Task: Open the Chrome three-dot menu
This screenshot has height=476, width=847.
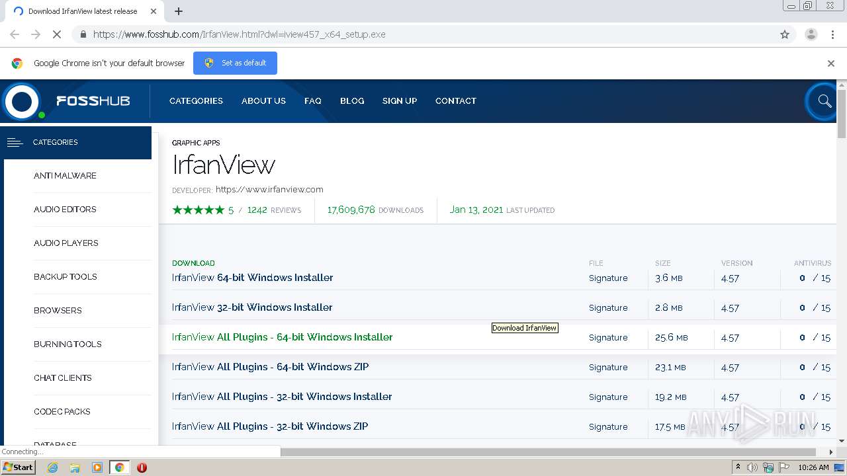Action: (x=833, y=34)
